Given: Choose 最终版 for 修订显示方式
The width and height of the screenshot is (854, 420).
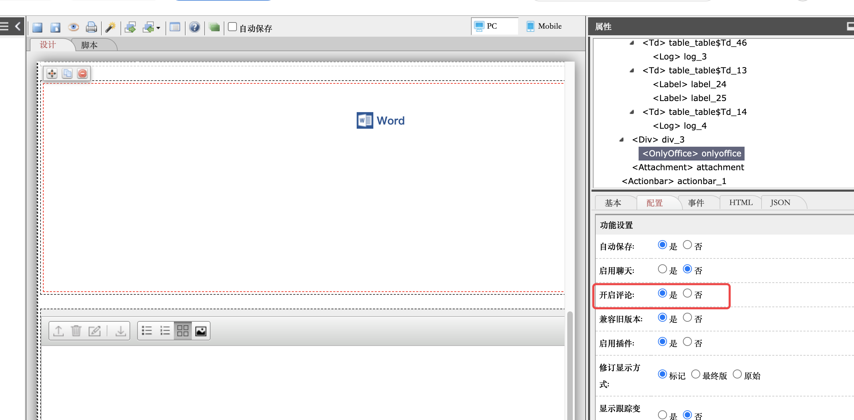Looking at the screenshot, I should click(696, 374).
